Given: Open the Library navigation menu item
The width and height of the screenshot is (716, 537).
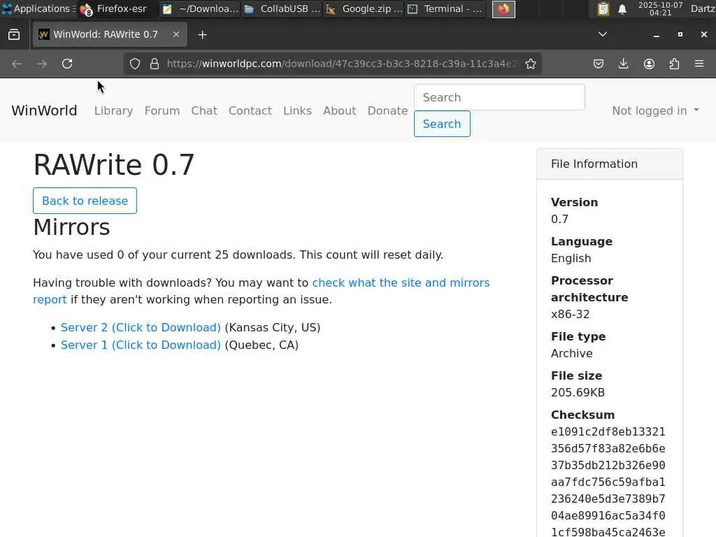Looking at the screenshot, I should point(113,110).
